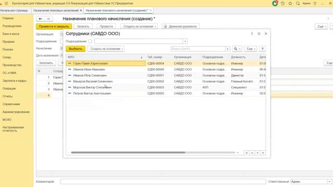Switch to Назначение плановых начислений tab
The image size is (333, 187).
56,10
